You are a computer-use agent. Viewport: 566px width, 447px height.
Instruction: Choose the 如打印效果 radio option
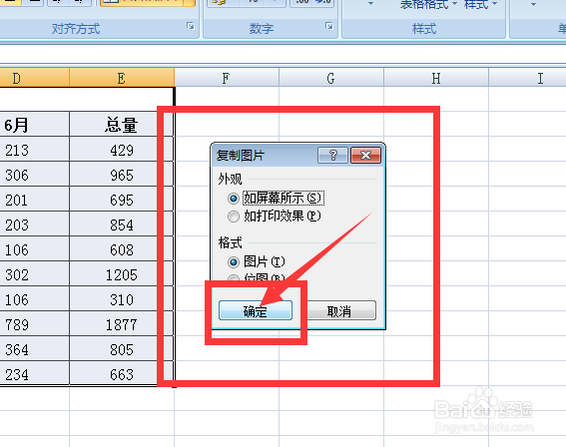coord(234,217)
